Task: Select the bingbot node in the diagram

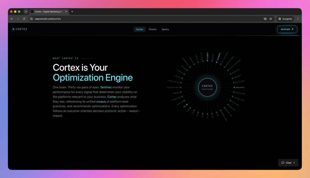Action: point(207,57)
